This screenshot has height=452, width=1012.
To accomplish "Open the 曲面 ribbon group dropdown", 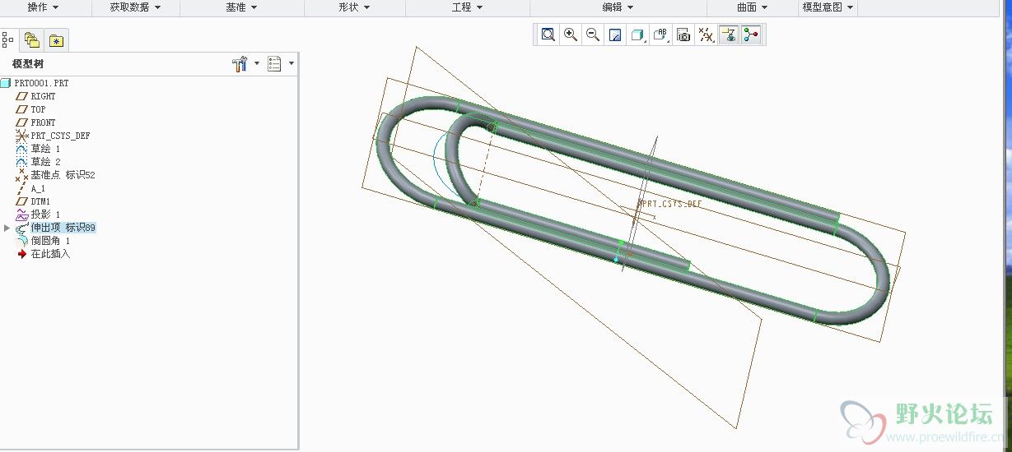I will tap(753, 7).
